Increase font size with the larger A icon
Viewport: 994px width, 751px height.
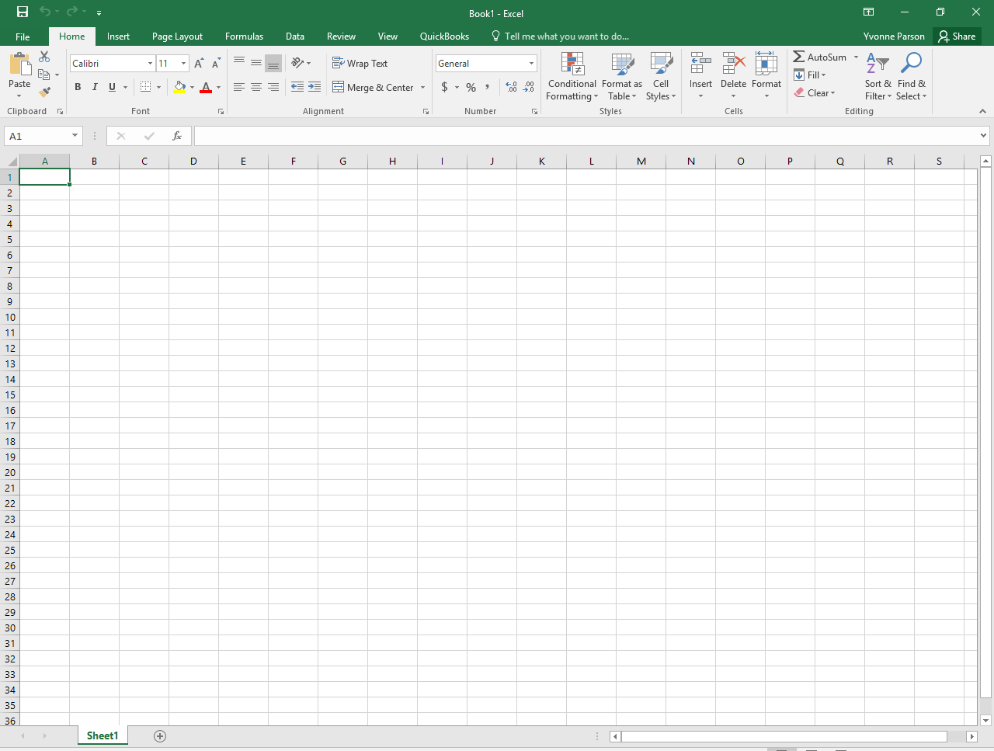[x=199, y=63]
